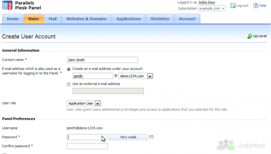
Task: Click the password strength (?) hint
Action: [151, 137]
